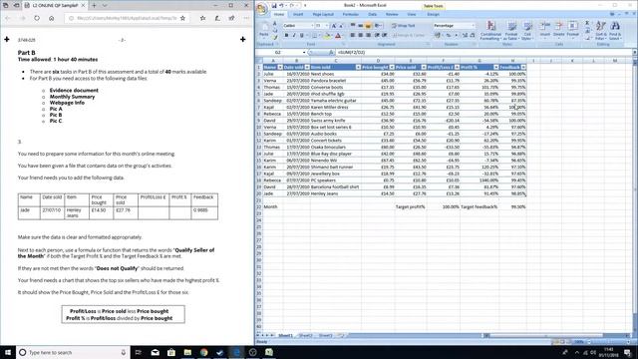Click the taskbar search box
Viewport: 638px width, 359px height.
pos(73,352)
